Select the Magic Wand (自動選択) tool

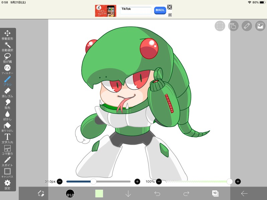click(7, 47)
